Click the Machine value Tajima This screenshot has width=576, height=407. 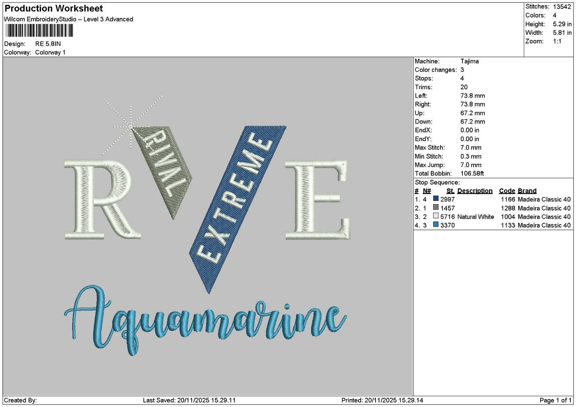tap(470, 61)
